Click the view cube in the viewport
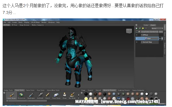Image resolution: width=172 pixels, height=107 pixels. tap(129, 31)
